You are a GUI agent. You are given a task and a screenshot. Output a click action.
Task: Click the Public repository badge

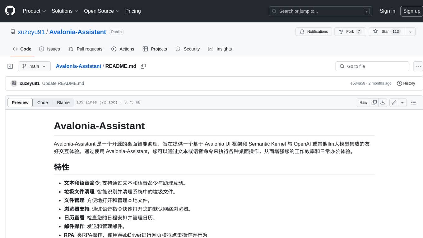[x=116, y=32]
